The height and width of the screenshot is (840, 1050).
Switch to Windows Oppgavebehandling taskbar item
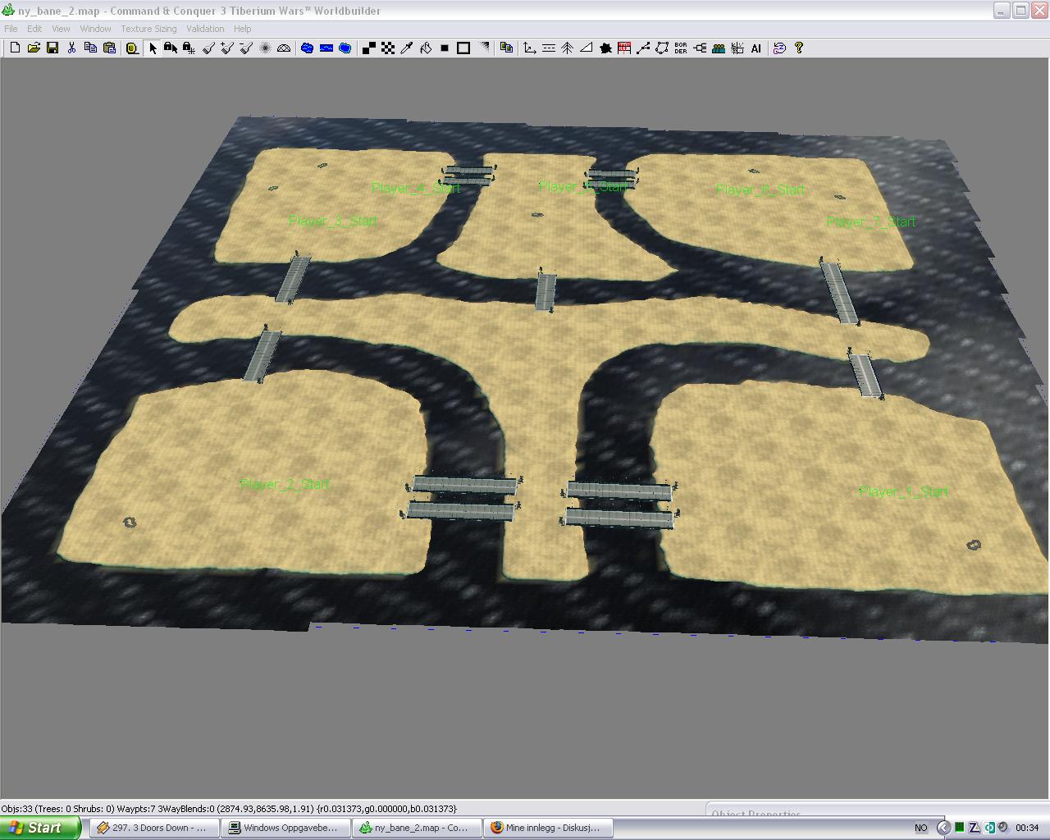(x=285, y=828)
